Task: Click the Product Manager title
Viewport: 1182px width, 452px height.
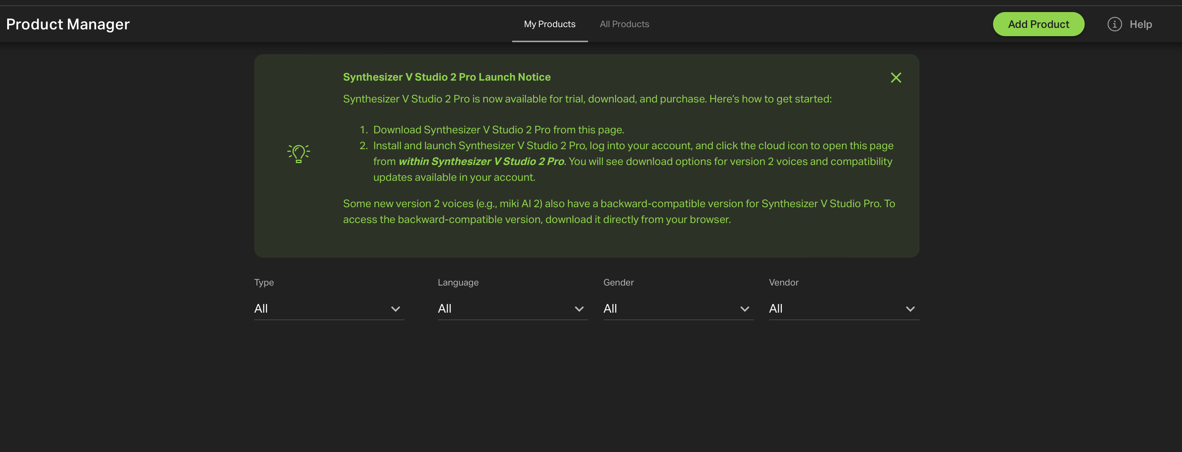Action: pos(68,24)
